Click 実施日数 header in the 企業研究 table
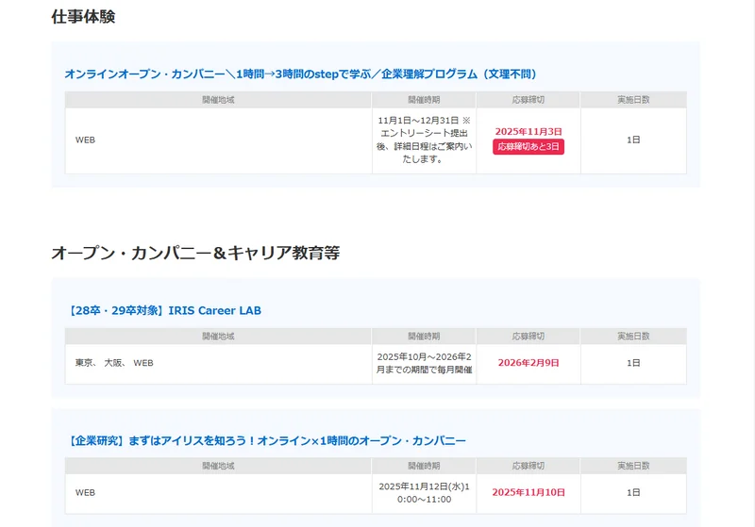This screenshot has width=755, height=527. coord(633,466)
